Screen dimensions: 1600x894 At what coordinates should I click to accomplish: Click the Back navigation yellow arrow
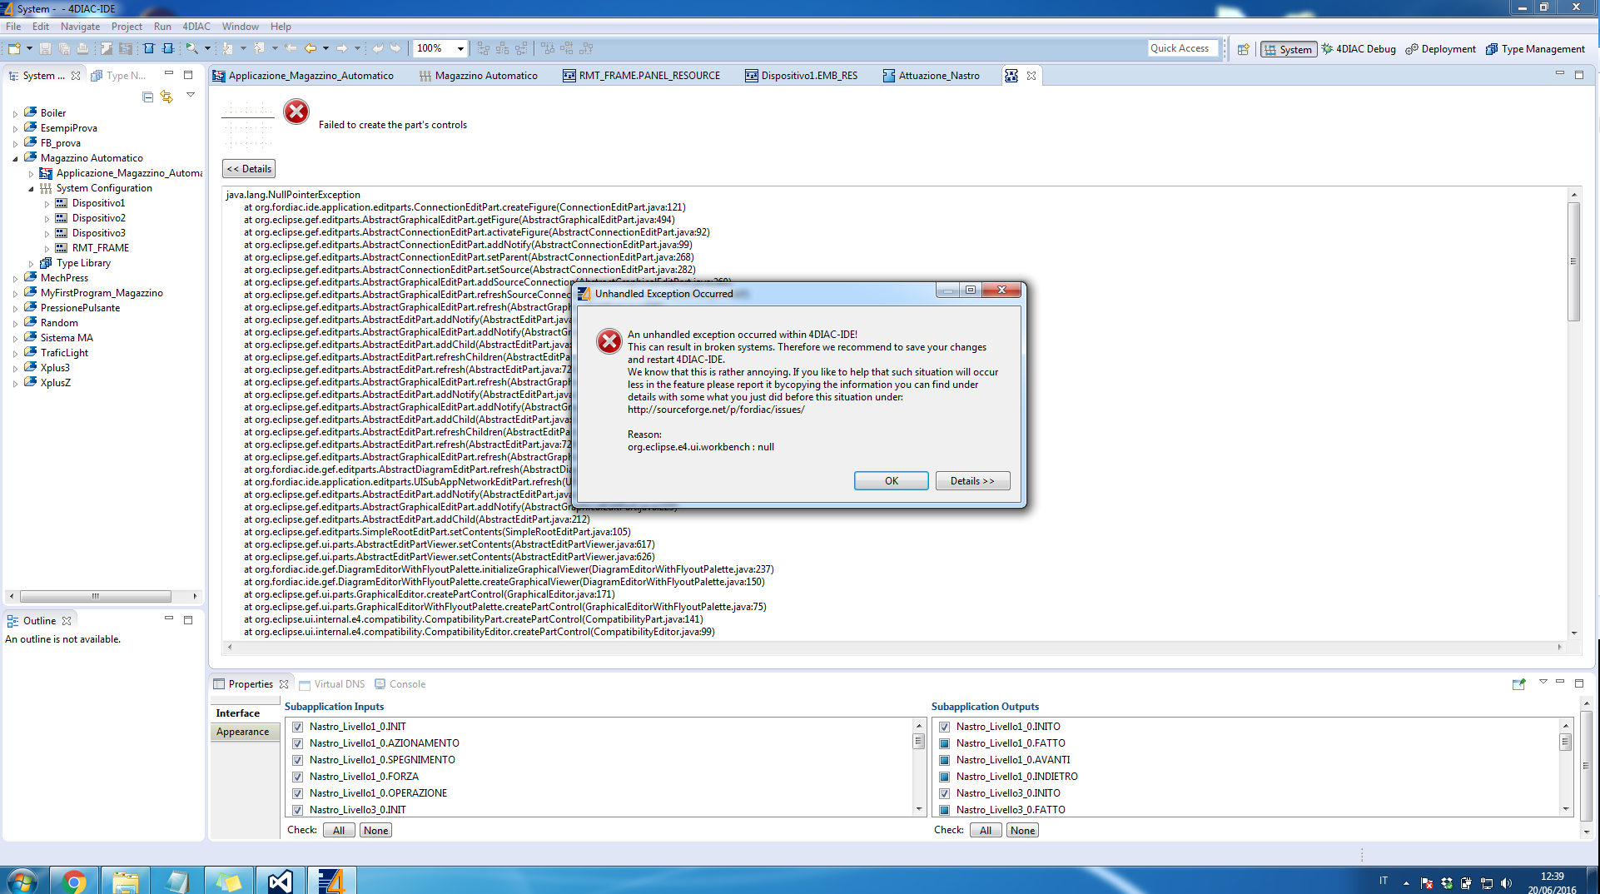pos(310,49)
